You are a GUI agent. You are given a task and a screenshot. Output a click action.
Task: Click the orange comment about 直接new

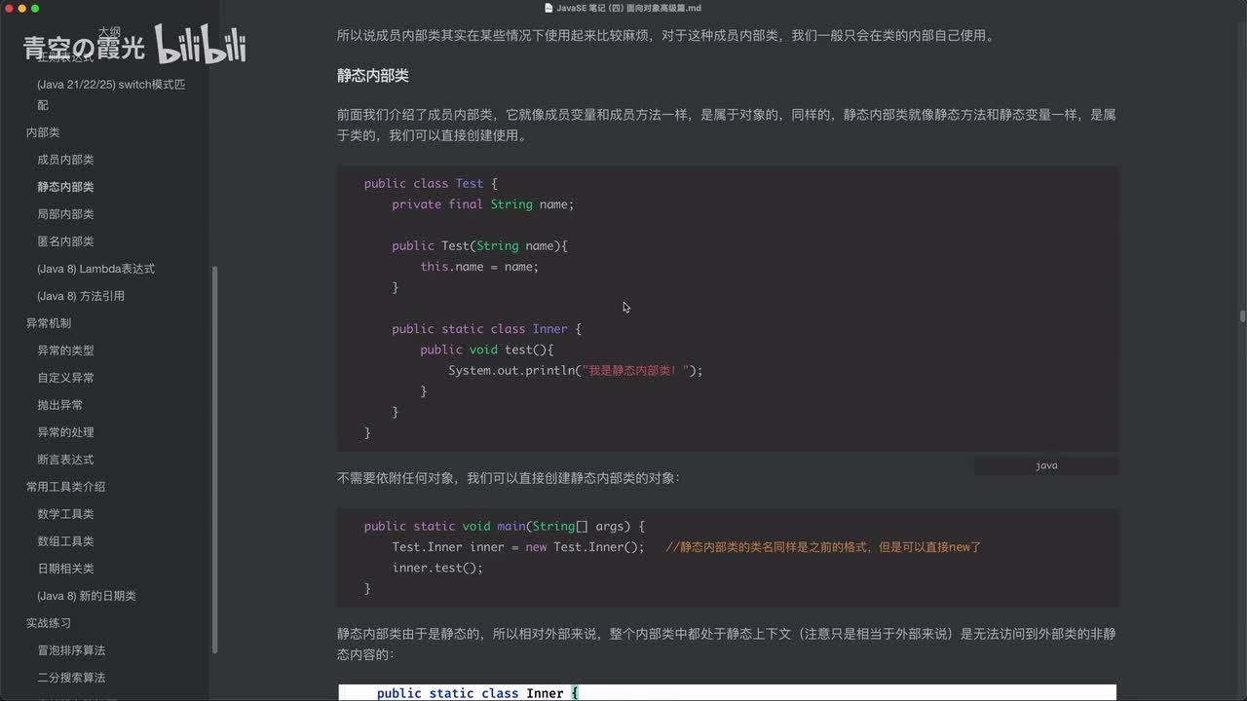coord(823,547)
